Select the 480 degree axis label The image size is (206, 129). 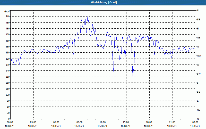pyautogui.click(x=7, y=23)
